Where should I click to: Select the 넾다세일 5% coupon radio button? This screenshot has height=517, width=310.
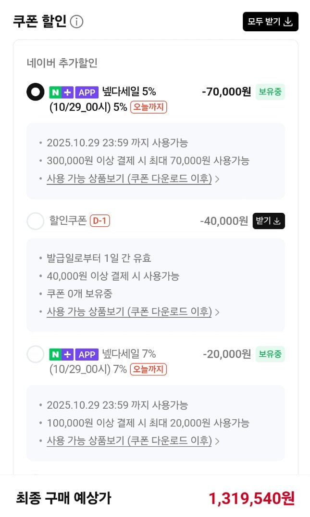[35, 92]
